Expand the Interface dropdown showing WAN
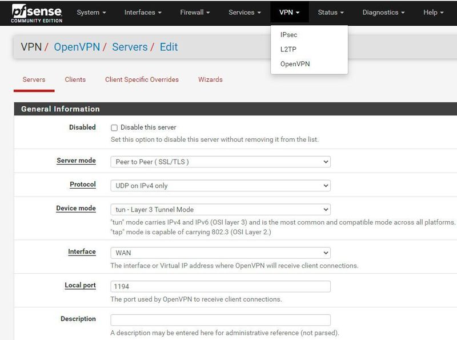The height and width of the screenshot is (340, 457). pos(221,253)
